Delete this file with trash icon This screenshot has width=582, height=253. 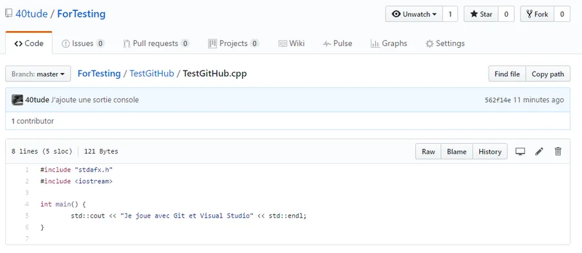[558, 152]
